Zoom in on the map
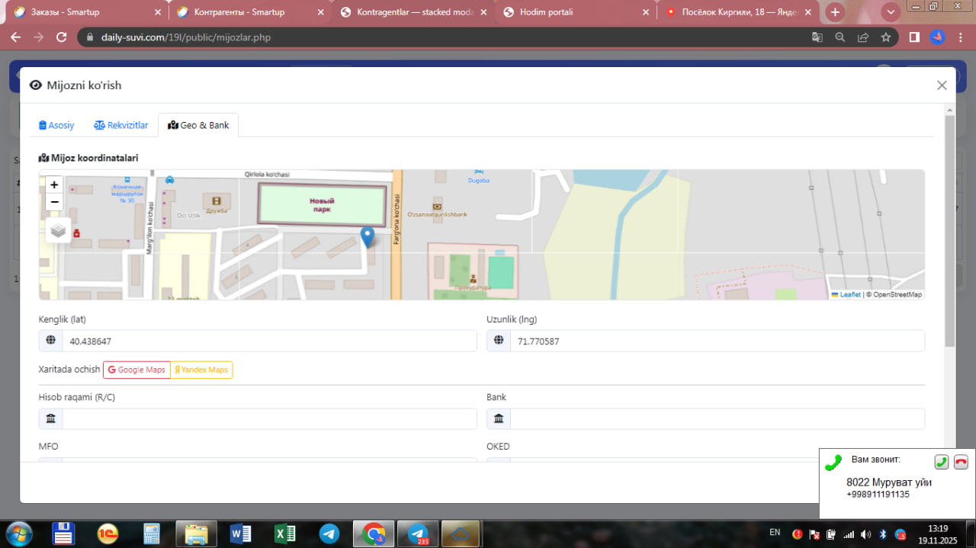This screenshot has height=548, width=976. [x=54, y=184]
